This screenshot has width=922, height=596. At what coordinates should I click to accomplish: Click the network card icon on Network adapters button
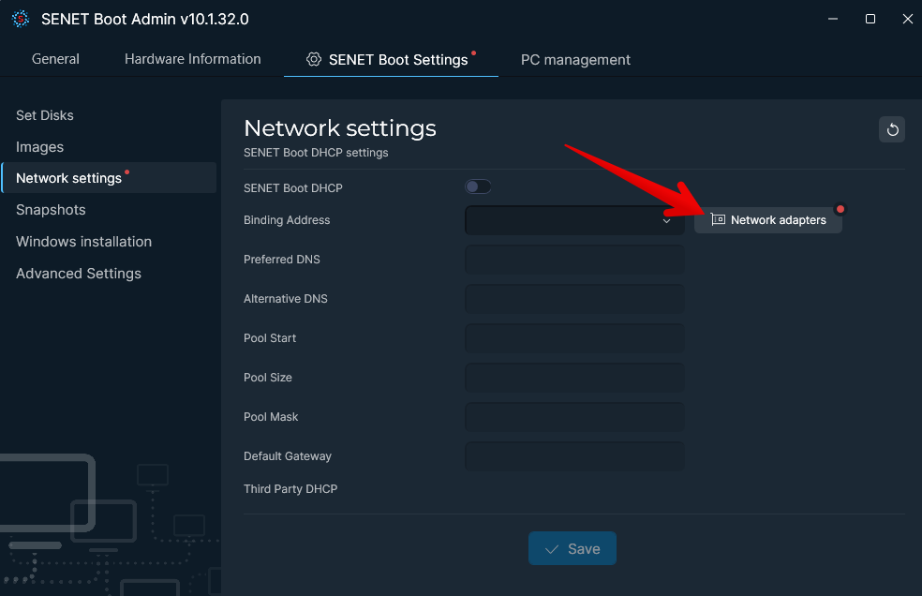point(718,219)
